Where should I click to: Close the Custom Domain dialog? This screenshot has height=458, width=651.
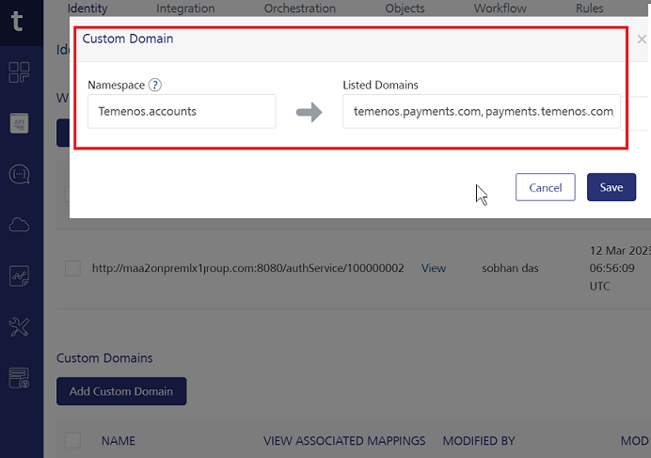[642, 39]
